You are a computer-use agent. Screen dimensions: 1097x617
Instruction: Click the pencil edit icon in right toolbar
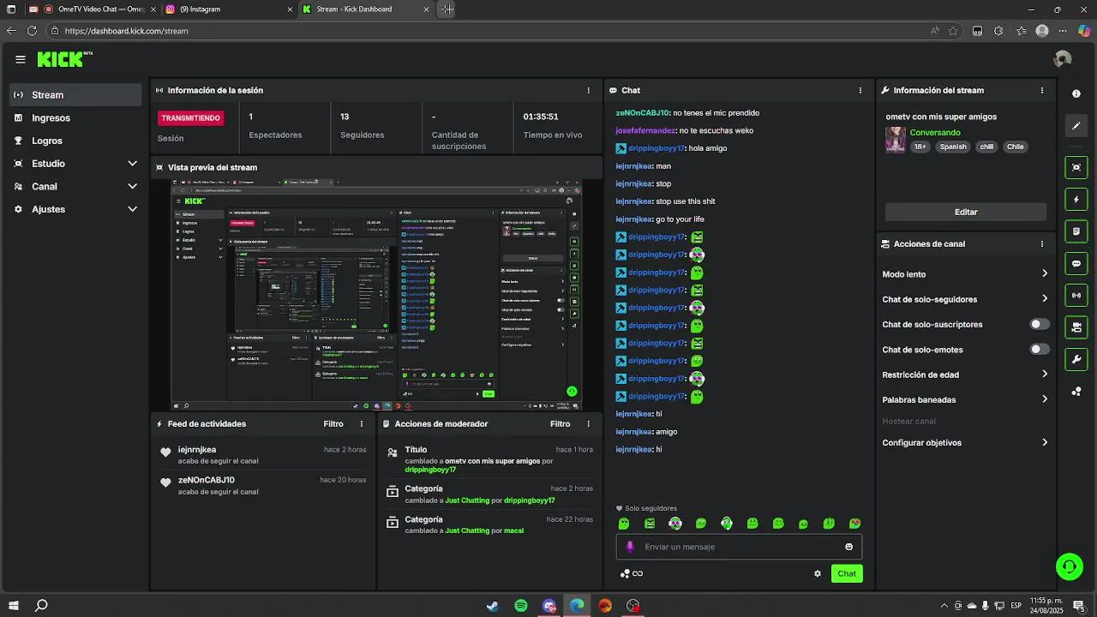pos(1076,126)
